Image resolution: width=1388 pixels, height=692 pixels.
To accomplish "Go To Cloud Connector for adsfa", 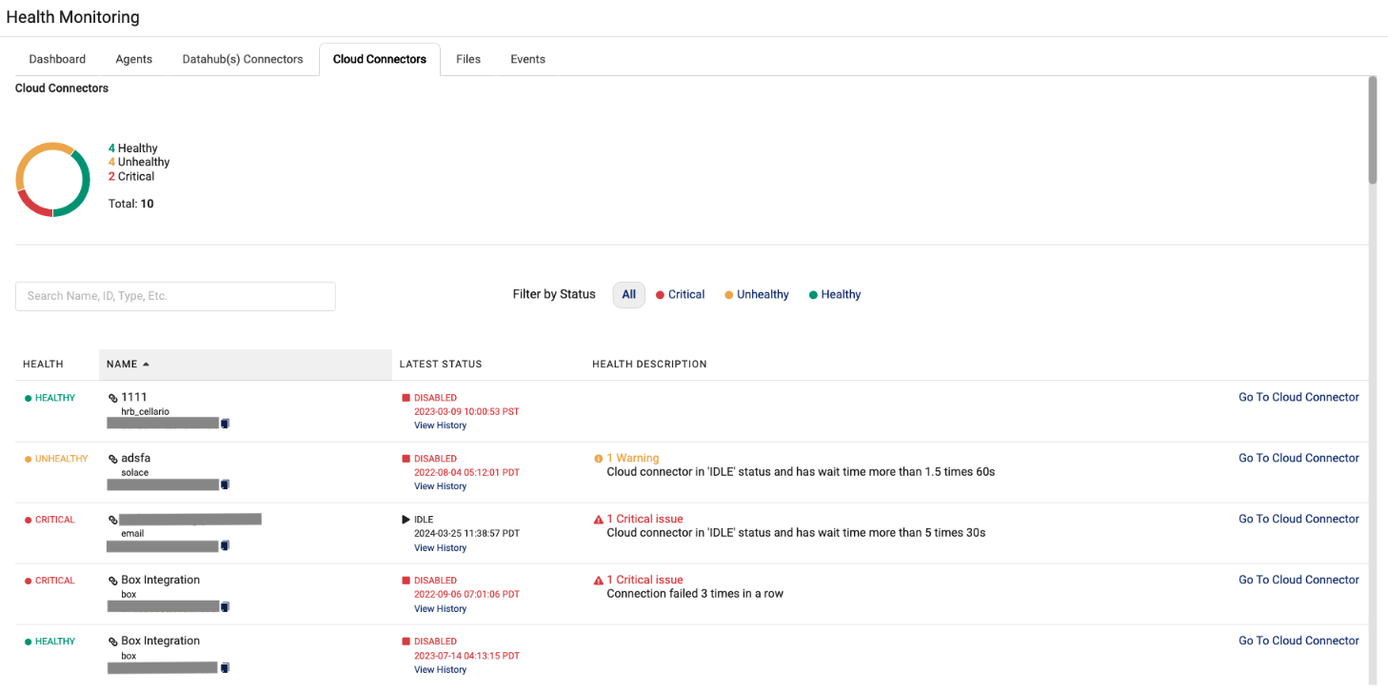I will coord(1299,459).
